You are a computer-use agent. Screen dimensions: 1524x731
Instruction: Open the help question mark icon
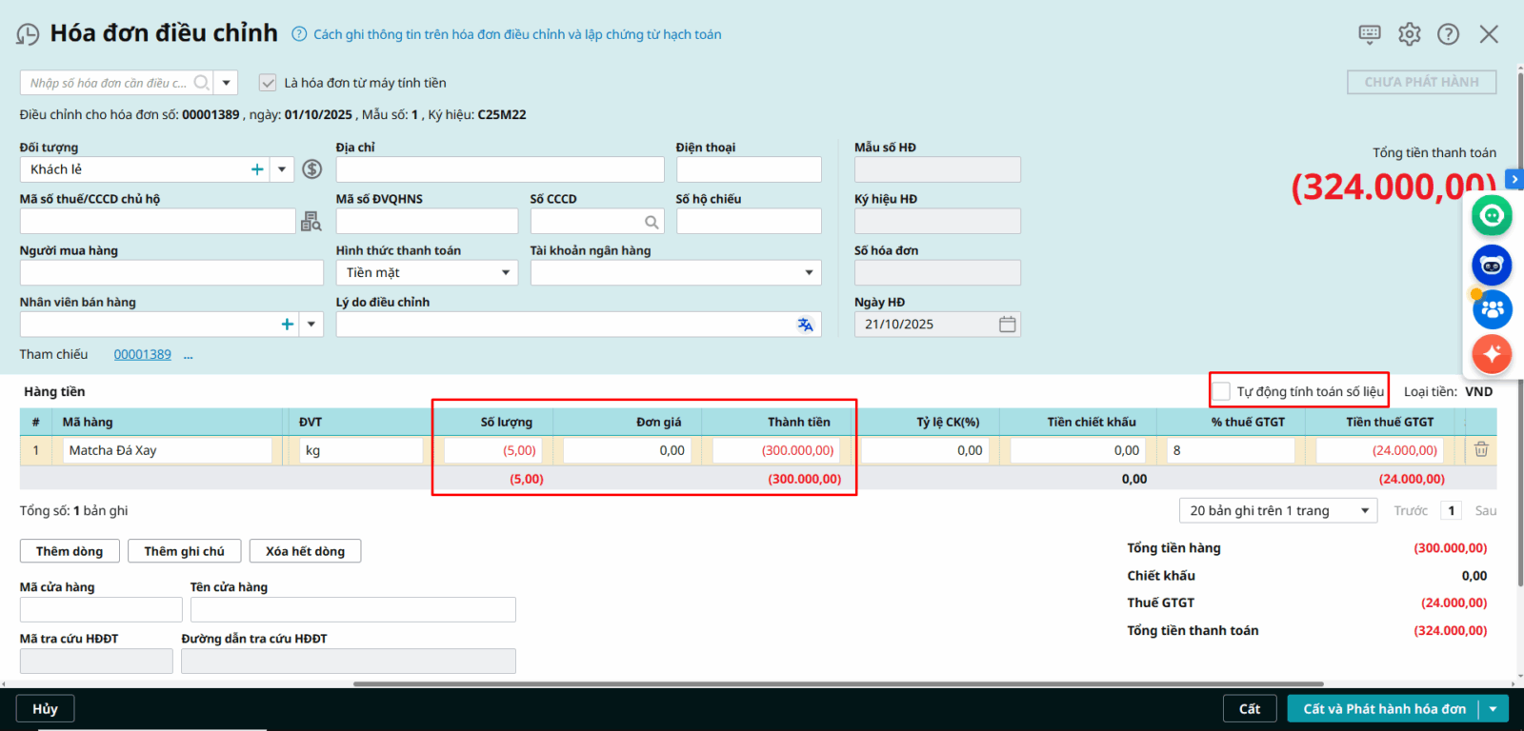(x=1448, y=34)
